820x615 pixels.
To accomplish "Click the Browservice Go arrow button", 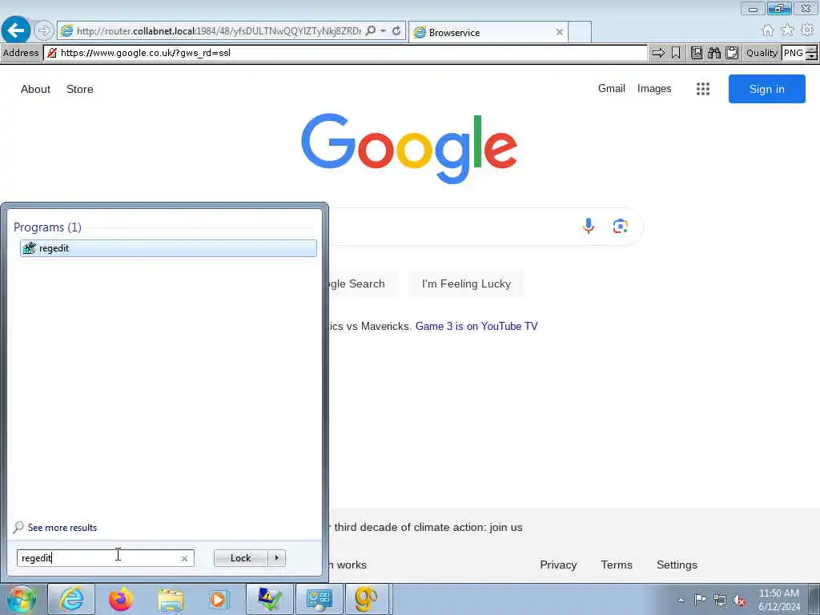I will pos(658,53).
